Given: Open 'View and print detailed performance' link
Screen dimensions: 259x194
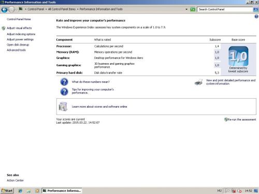Looking at the screenshot, I should (x=231, y=82).
